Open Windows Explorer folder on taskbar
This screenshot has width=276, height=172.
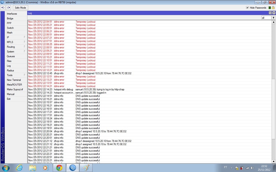32,168
